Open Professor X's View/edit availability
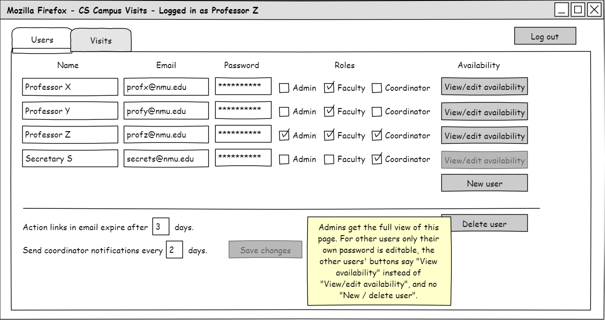Viewport: 605px width, 320px height. [x=484, y=87]
